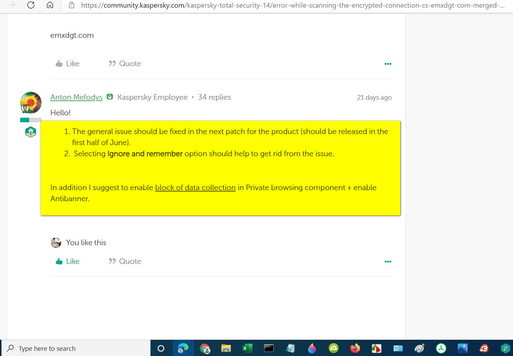Open the block of data collection link

tap(195, 188)
